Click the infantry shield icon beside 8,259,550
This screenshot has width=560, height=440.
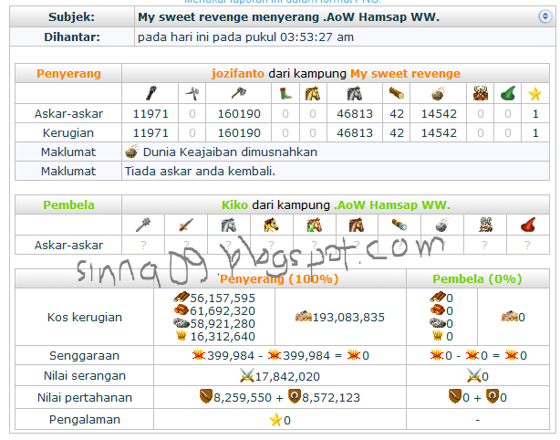point(206,396)
